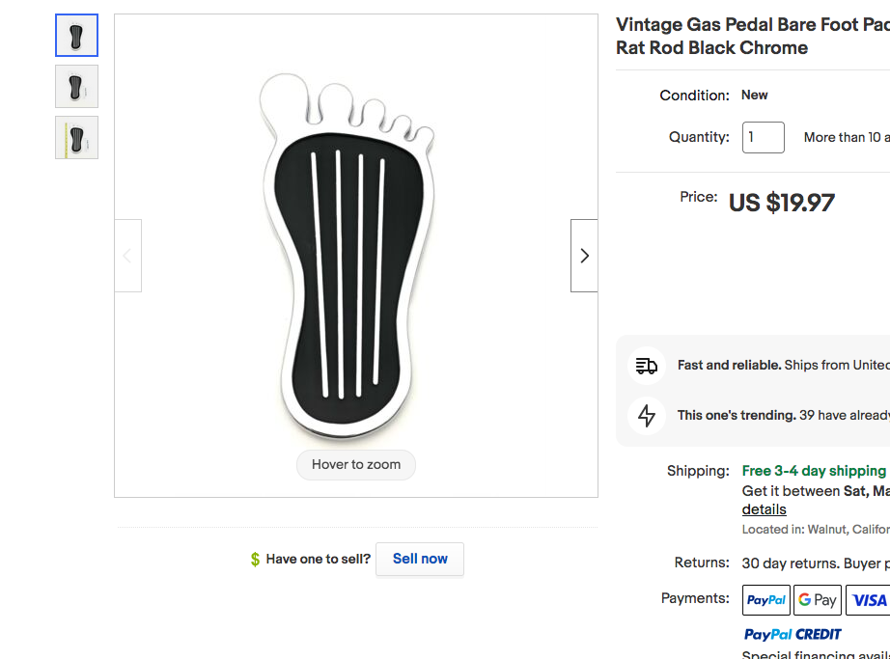This screenshot has width=890, height=659.
Task: Click the Hover to zoom label
Action: tap(356, 464)
